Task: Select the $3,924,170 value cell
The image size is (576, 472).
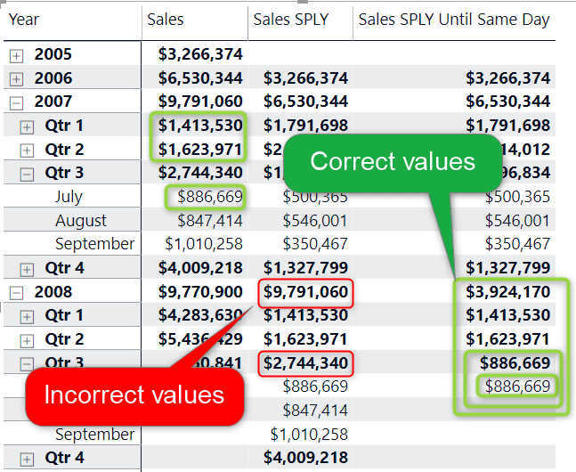Action: tap(507, 292)
